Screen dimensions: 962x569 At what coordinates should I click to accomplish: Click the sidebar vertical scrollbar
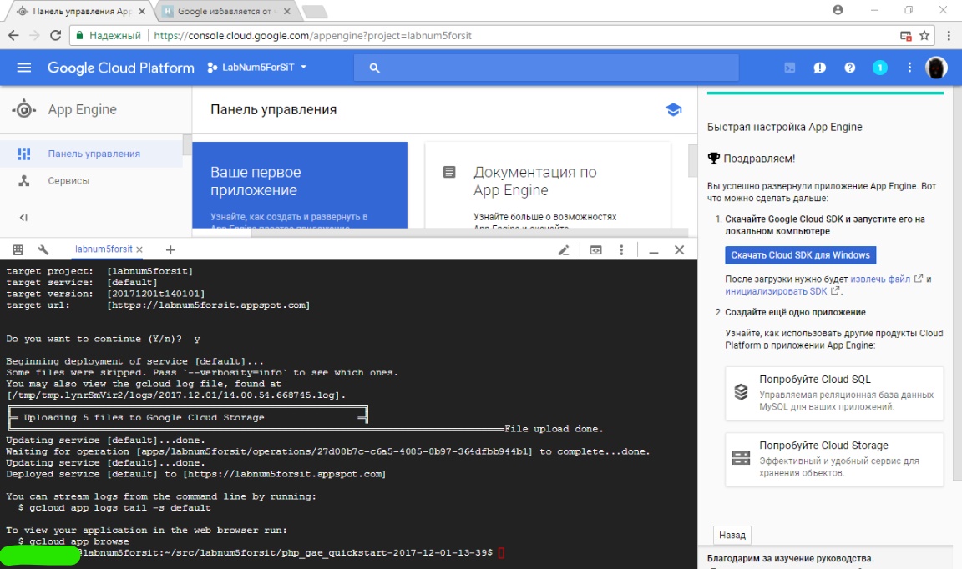pos(187,144)
